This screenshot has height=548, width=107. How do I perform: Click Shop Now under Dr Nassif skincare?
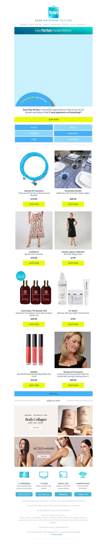click(73, 324)
